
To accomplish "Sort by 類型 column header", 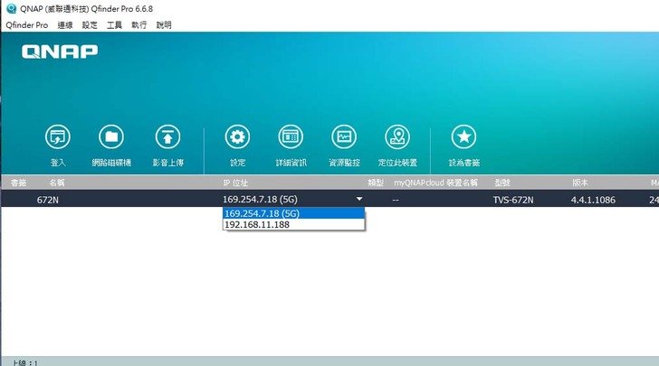I will pos(376,183).
